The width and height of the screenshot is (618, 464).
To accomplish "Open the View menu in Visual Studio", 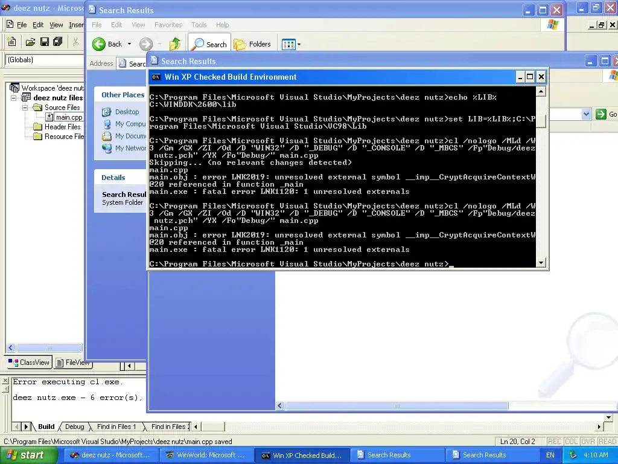I will coord(56,25).
